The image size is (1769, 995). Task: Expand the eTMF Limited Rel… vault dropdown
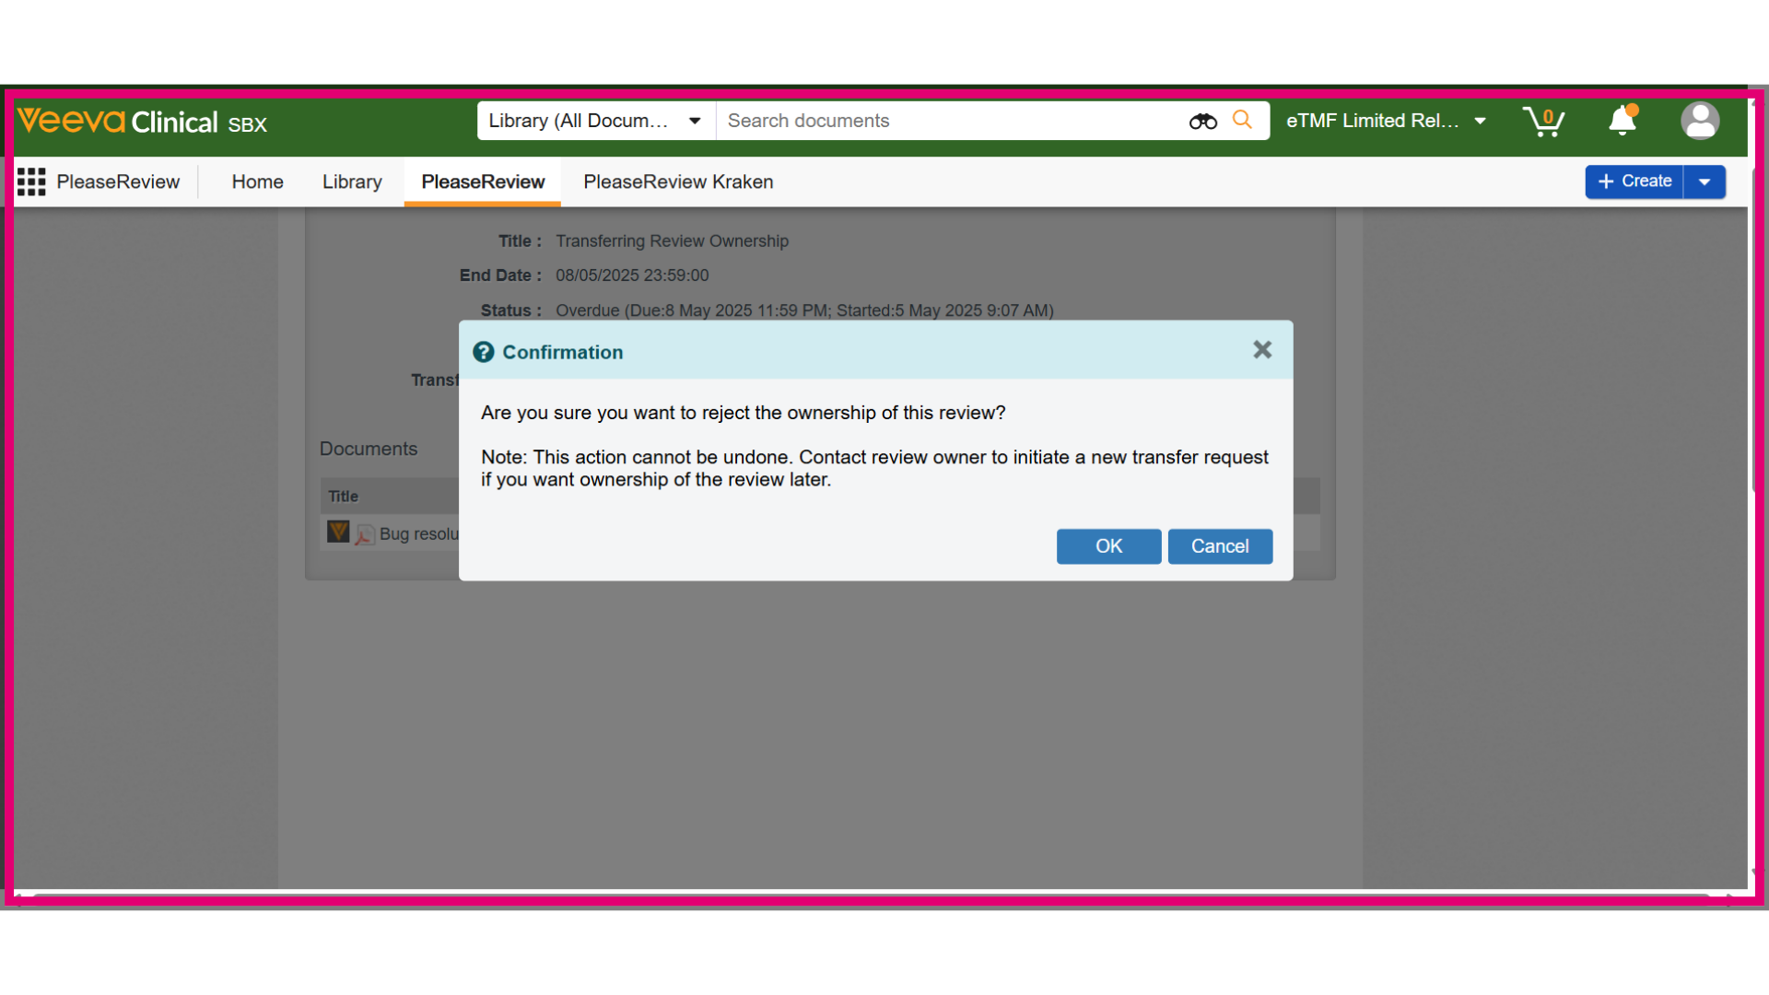[1387, 121]
